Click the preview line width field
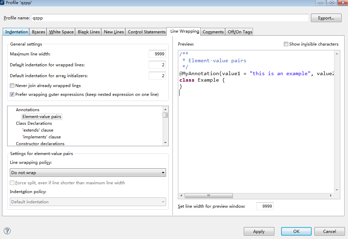The width and height of the screenshot is (348, 239). (265, 206)
